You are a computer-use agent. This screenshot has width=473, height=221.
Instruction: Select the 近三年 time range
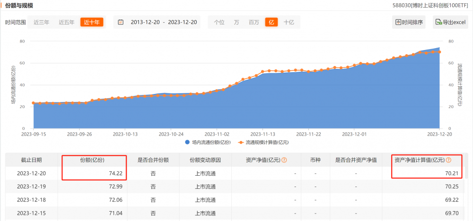point(41,22)
